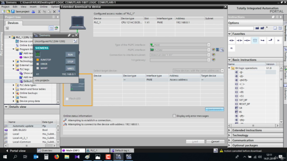Select Online backups in project tree
287x161 pixels.
click(29, 93)
